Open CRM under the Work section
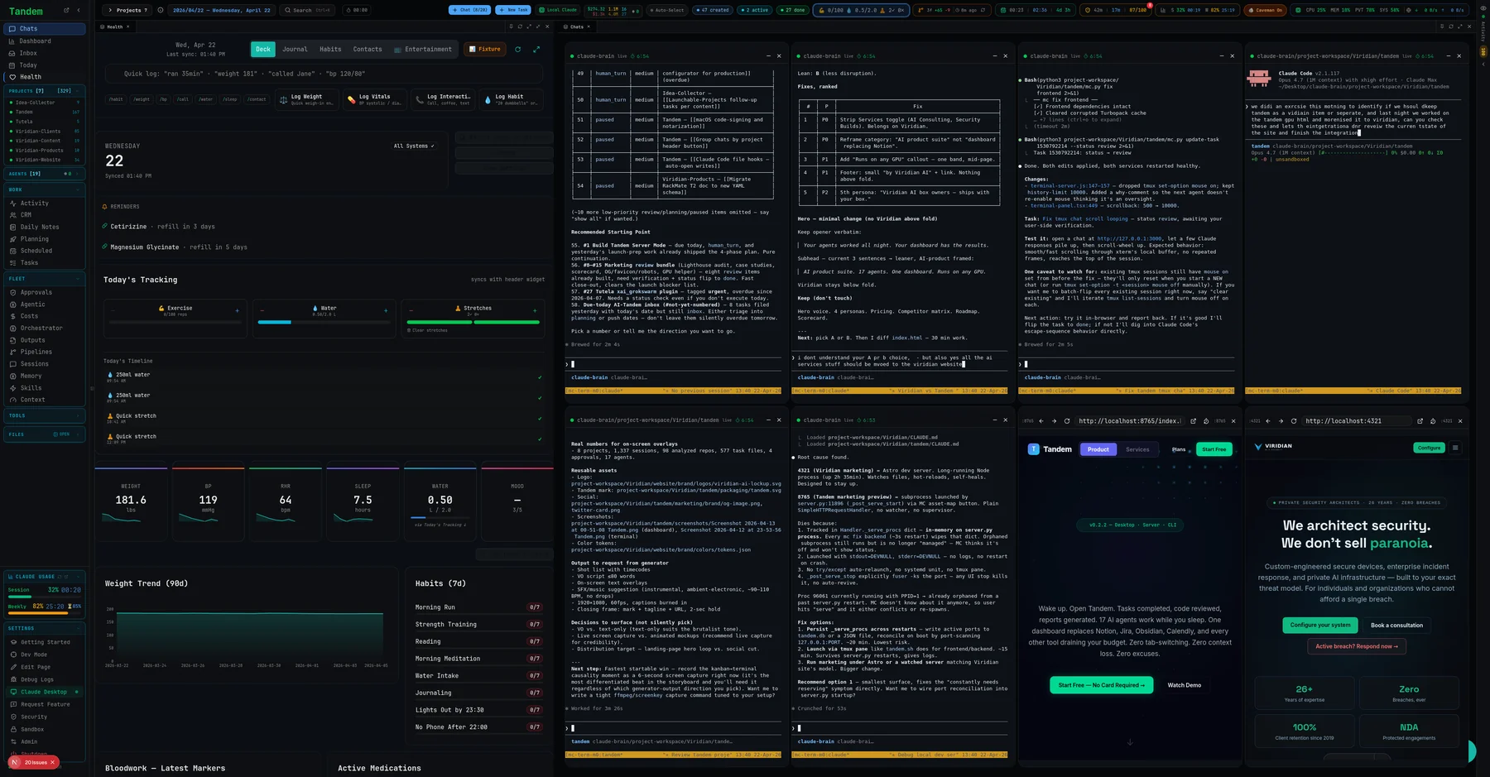Viewport: 1490px width, 777px height. click(45, 215)
